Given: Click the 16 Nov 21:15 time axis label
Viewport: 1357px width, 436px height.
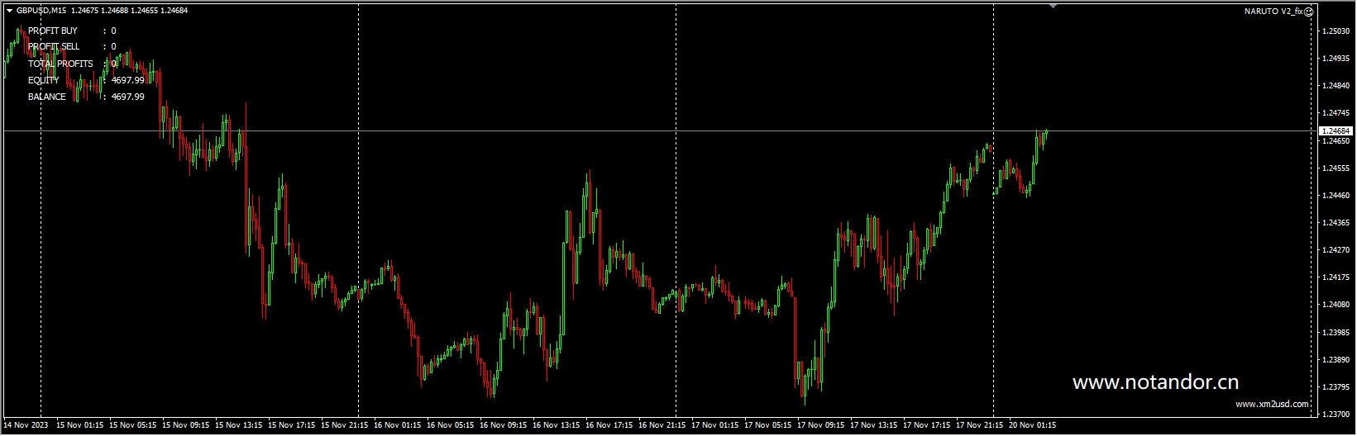Looking at the screenshot, I should click(662, 426).
